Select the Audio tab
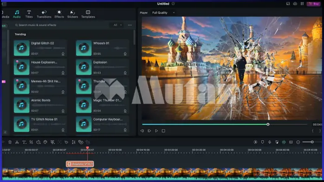Viewport: 324px width, 182px height. [17, 14]
